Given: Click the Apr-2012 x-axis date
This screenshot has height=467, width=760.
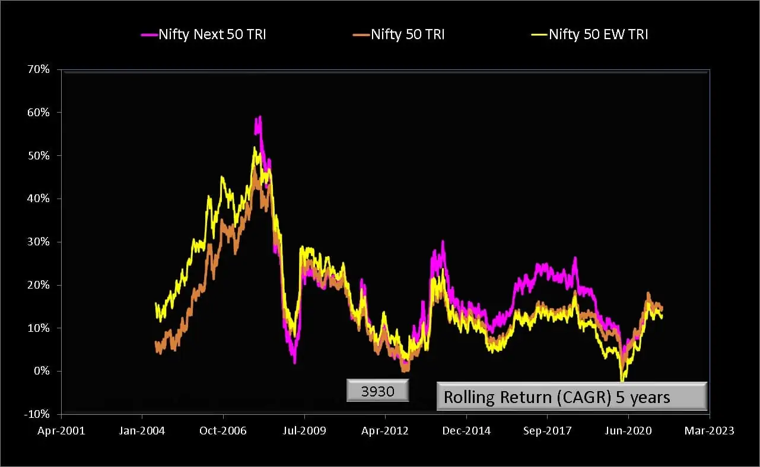Looking at the screenshot, I should pos(386,431).
